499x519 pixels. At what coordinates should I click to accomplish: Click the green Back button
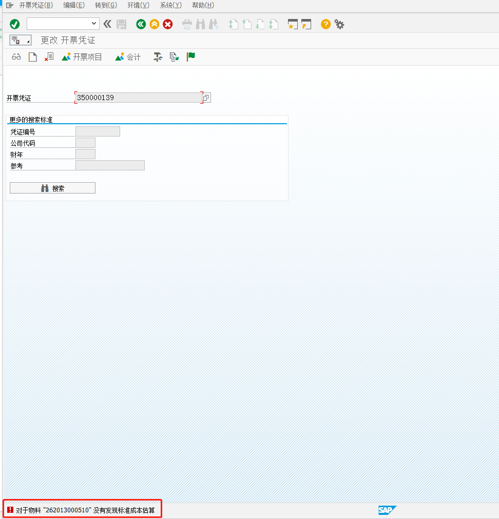click(141, 24)
